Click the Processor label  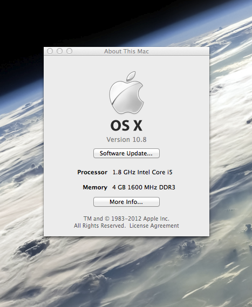(x=92, y=172)
